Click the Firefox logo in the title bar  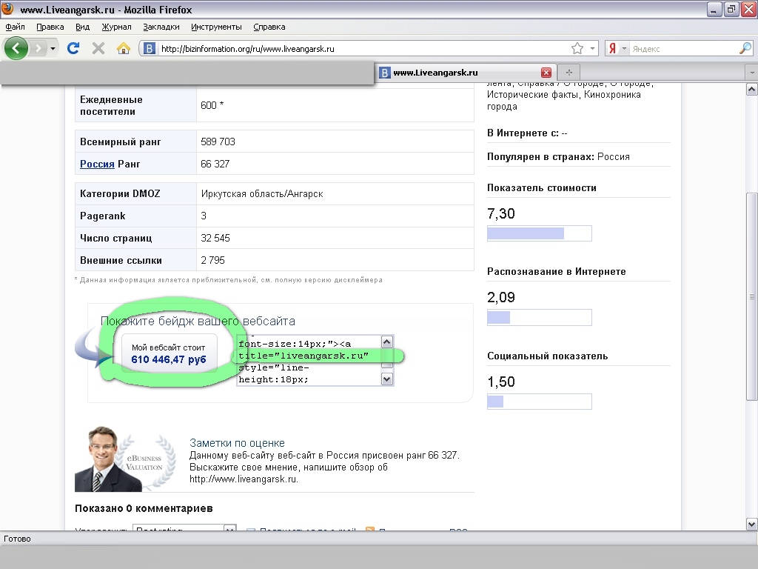[x=7, y=9]
